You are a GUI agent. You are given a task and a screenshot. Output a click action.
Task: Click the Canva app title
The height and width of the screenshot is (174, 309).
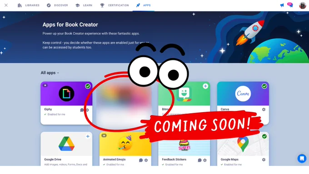tap(225, 109)
